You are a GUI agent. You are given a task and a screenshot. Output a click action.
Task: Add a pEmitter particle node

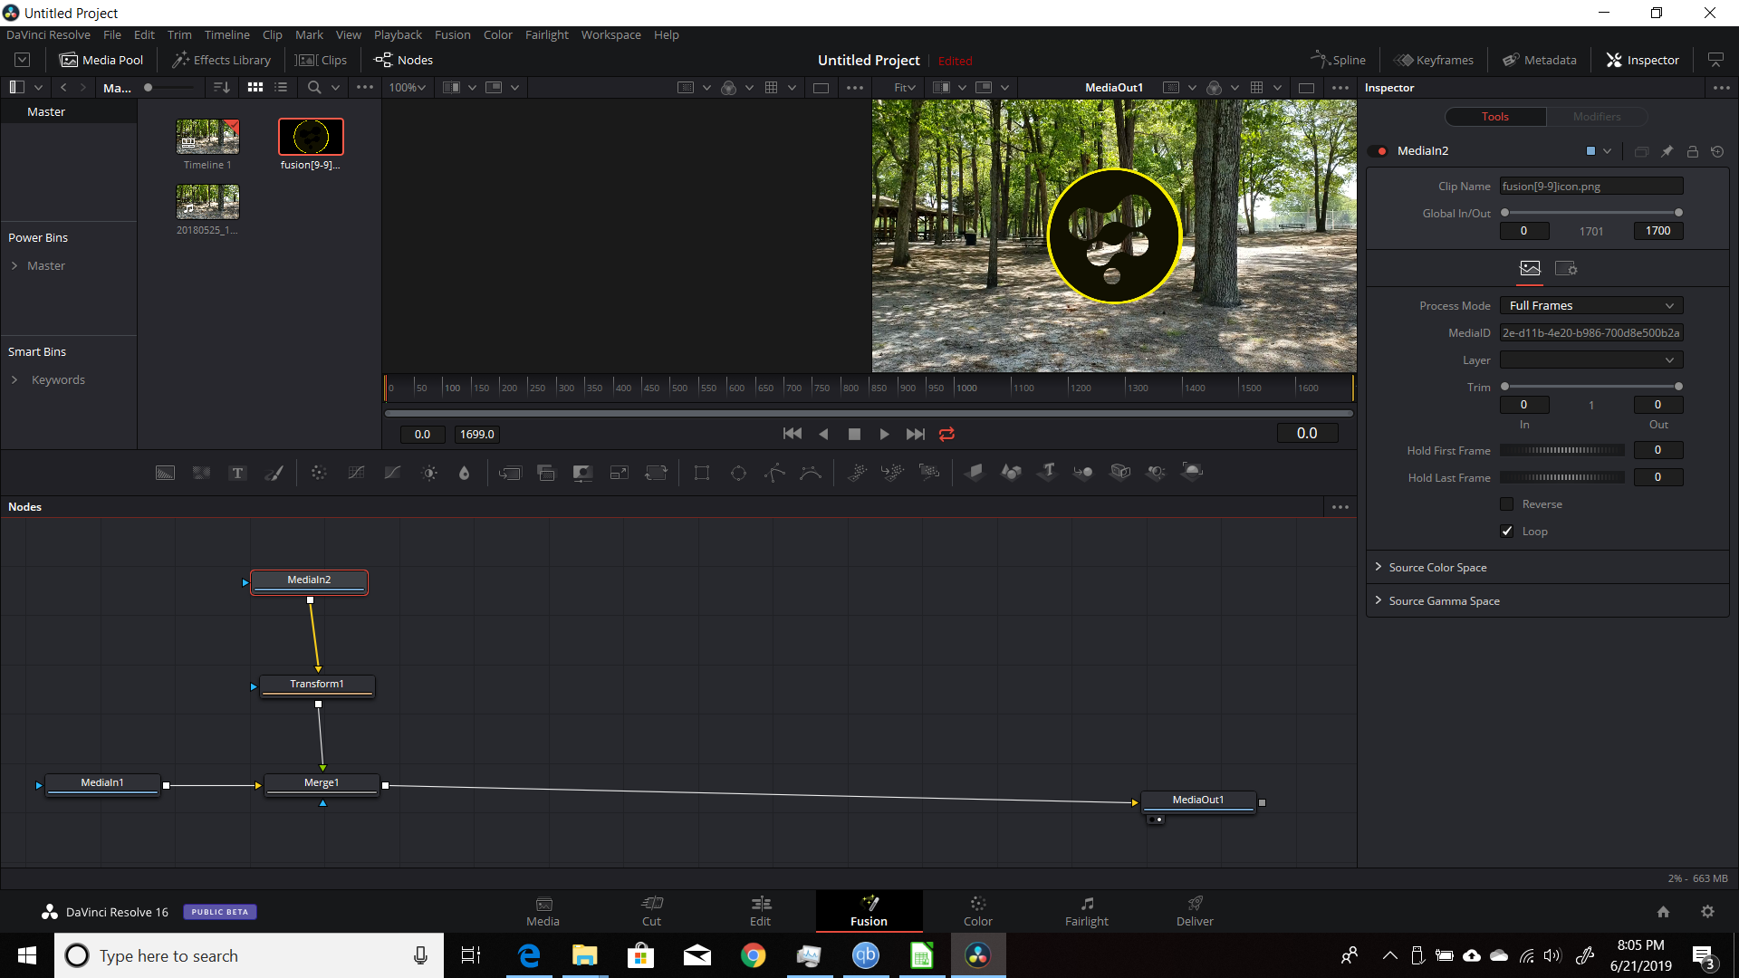(x=857, y=473)
